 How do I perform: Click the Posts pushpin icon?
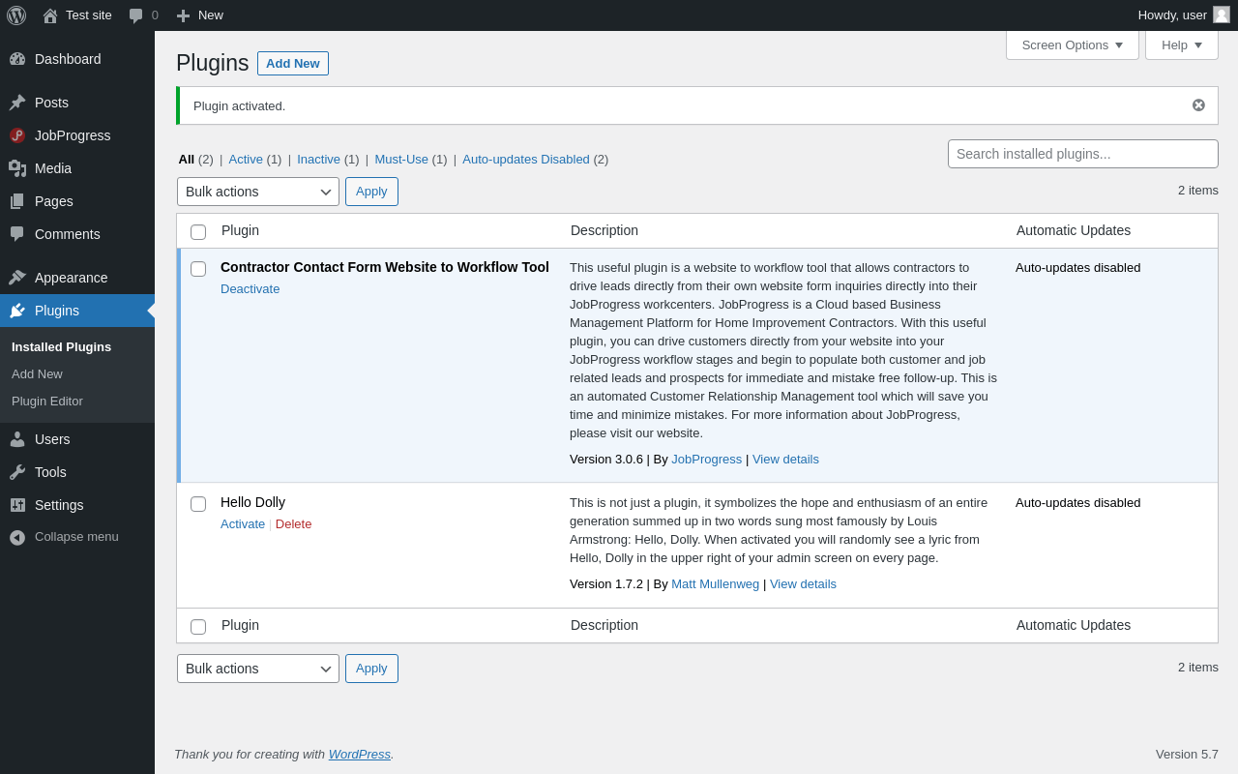(17, 103)
